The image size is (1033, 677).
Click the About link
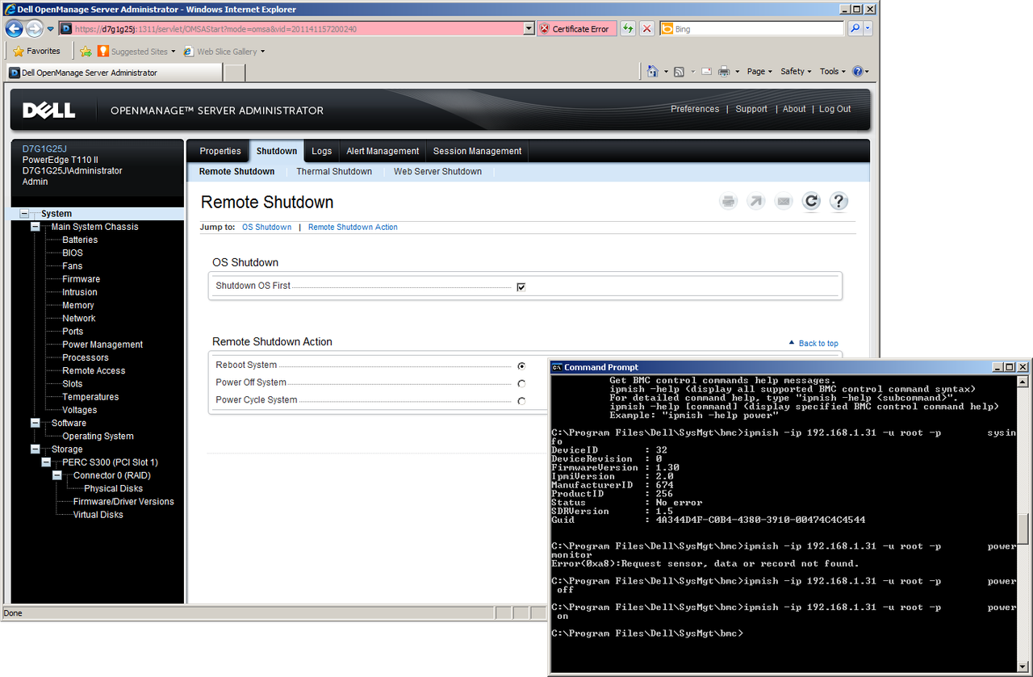coord(794,109)
